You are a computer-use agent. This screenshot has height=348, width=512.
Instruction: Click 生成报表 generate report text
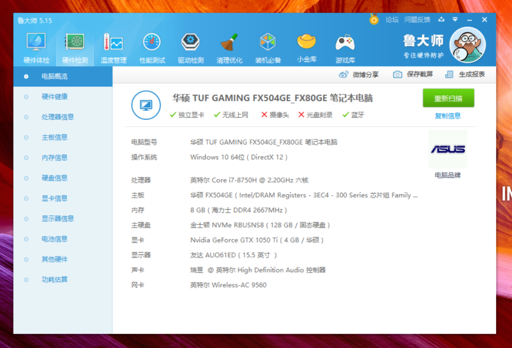tap(472, 74)
